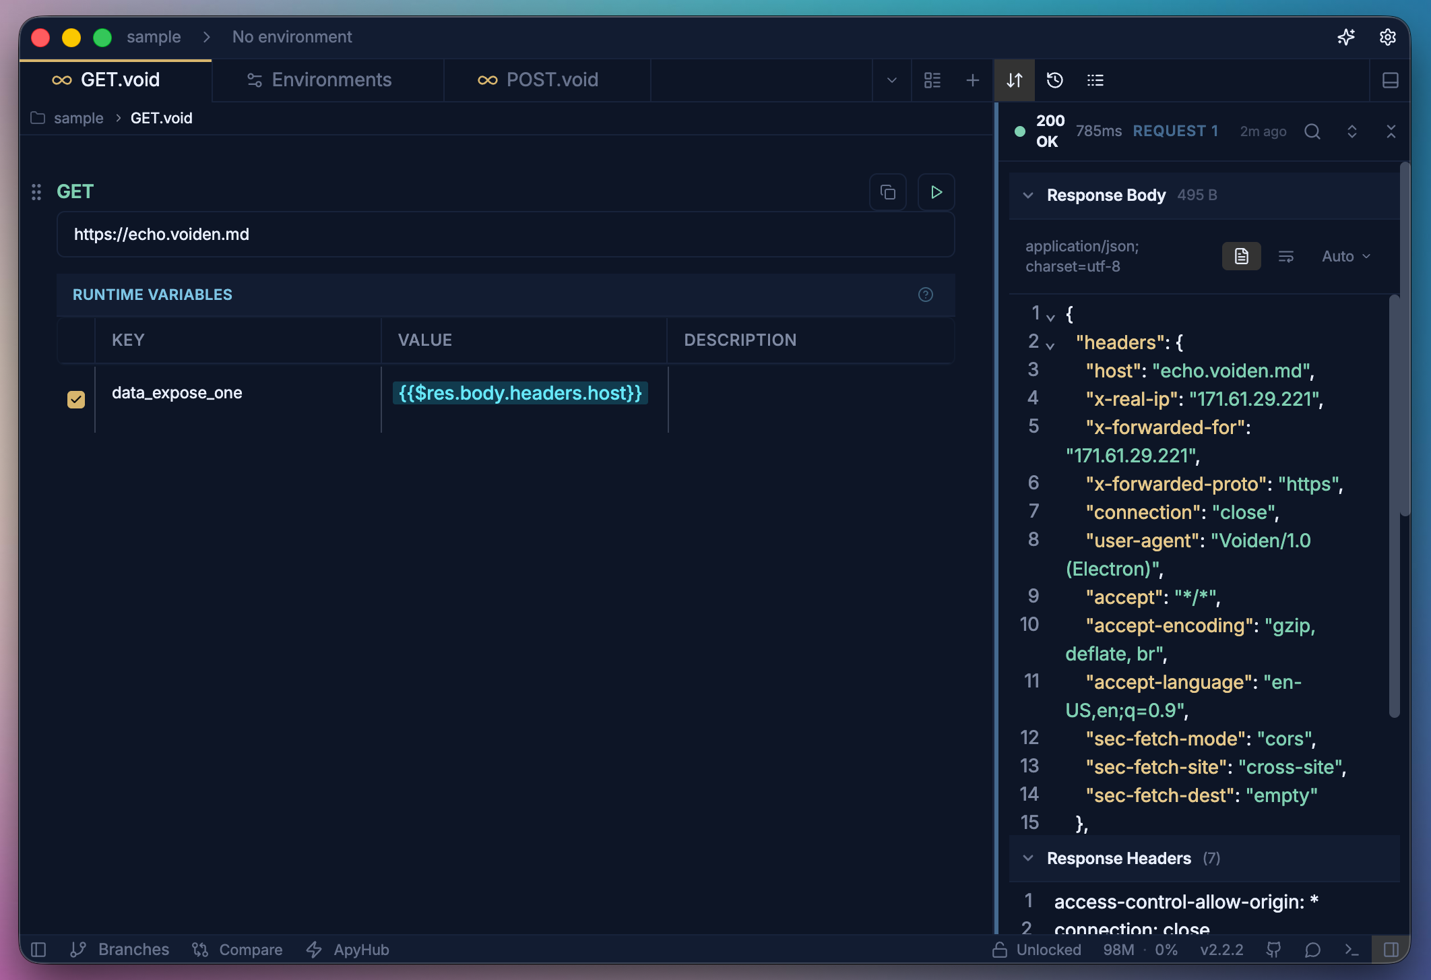Toggle left sidebar from status bar

[38, 950]
